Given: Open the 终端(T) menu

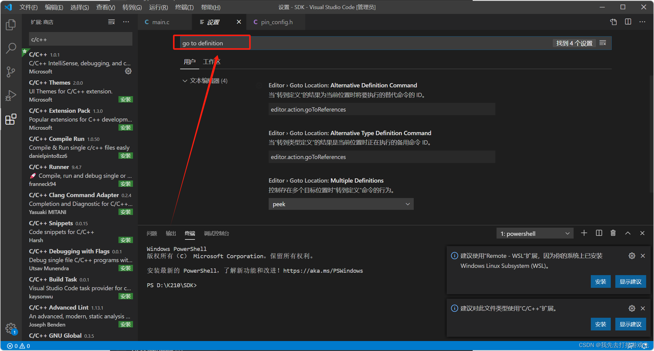Looking at the screenshot, I should 184,7.
